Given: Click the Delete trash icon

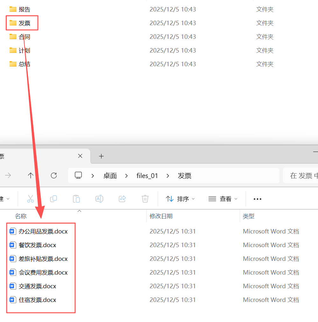Looking at the screenshot, I should [x=145, y=199].
